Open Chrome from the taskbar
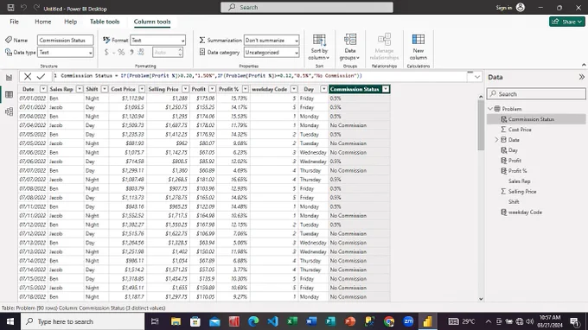This screenshot has height=330, width=588. coord(389,321)
